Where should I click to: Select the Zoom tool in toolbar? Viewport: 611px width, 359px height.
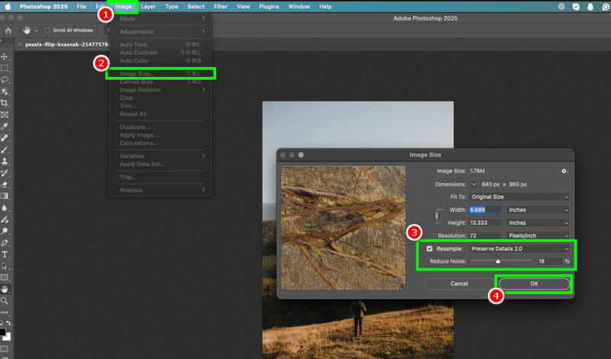coord(5,301)
